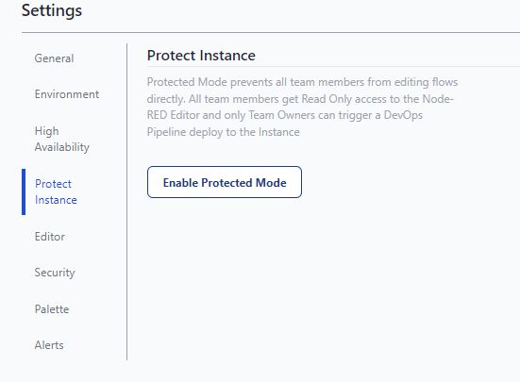Click the Protect Instance section heading
Image resolution: width=520 pixels, height=382 pixels.
tap(201, 56)
